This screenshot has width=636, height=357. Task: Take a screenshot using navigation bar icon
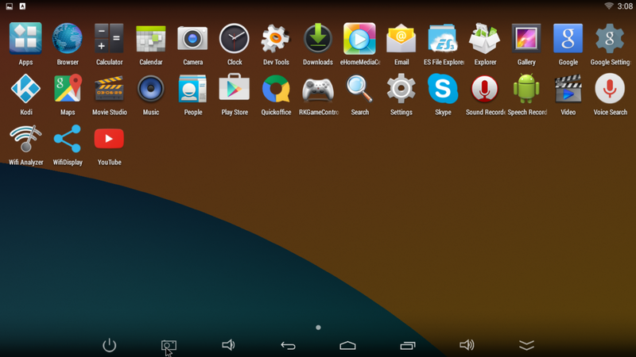pos(169,345)
